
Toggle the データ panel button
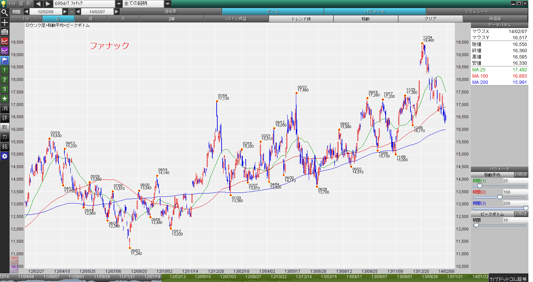point(273,12)
